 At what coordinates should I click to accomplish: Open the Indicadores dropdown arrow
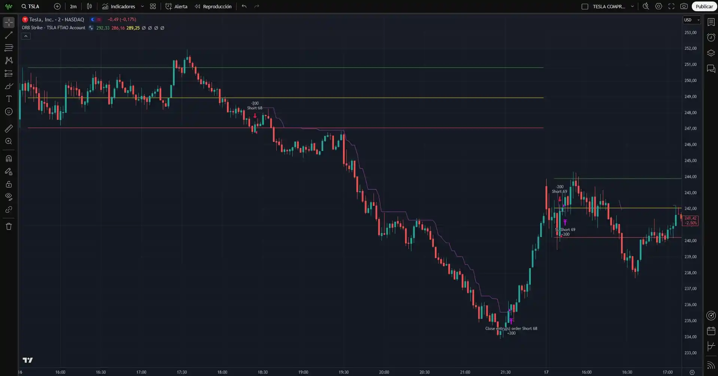point(142,6)
